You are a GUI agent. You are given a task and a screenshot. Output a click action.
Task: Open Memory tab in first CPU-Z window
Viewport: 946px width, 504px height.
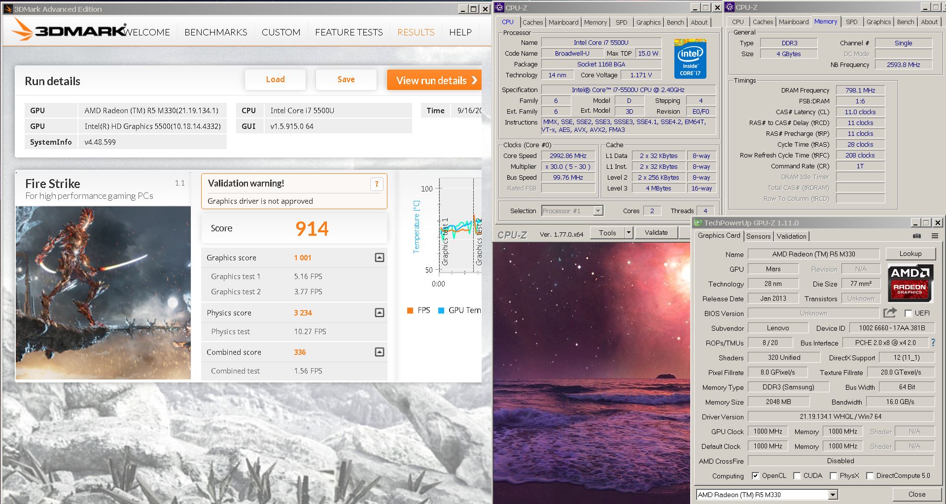pyautogui.click(x=596, y=22)
